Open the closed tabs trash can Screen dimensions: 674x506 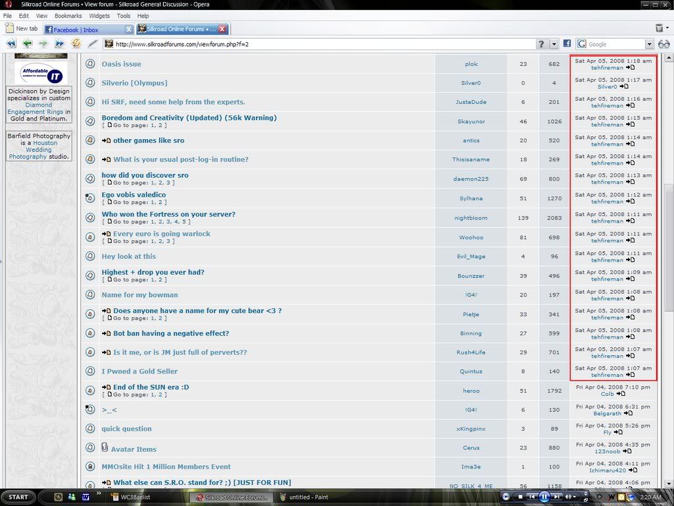click(660, 28)
